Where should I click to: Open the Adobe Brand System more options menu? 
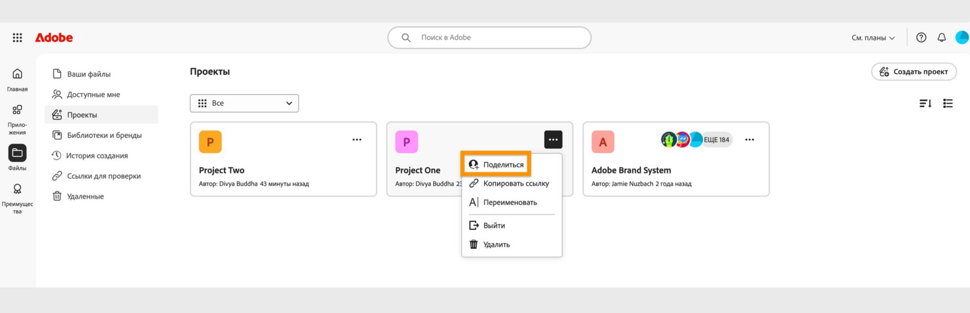click(749, 140)
